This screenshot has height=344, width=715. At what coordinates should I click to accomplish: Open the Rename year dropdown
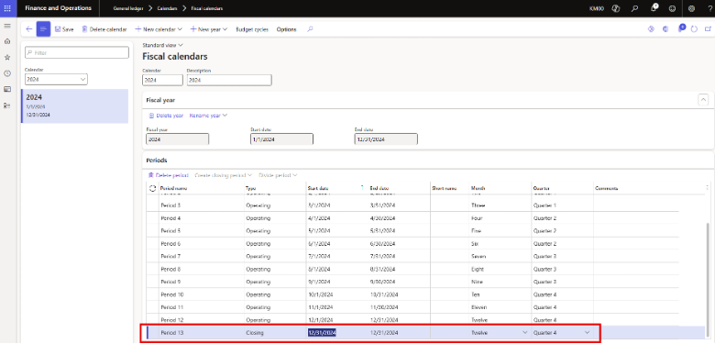[208, 116]
